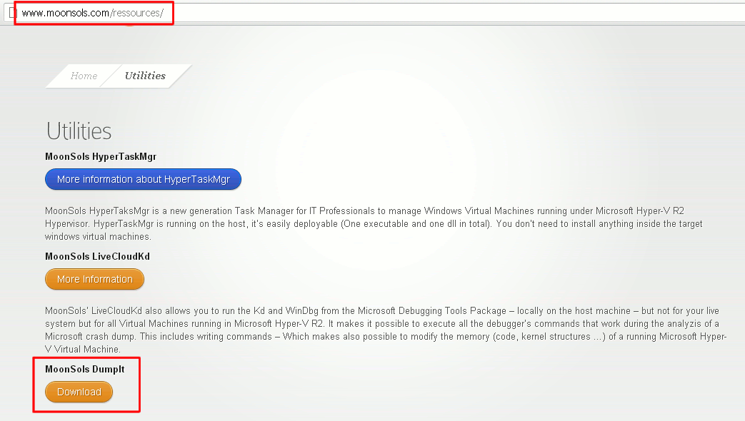The image size is (745, 421).
Task: Click the page icon in the address bar
Action: (x=12, y=13)
